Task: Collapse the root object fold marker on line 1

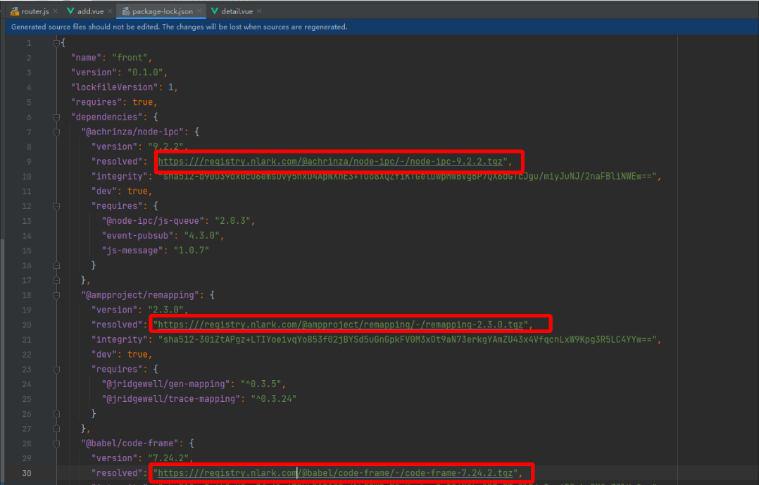Action: [x=56, y=43]
